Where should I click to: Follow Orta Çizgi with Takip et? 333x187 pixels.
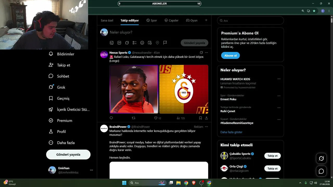coord(272,169)
